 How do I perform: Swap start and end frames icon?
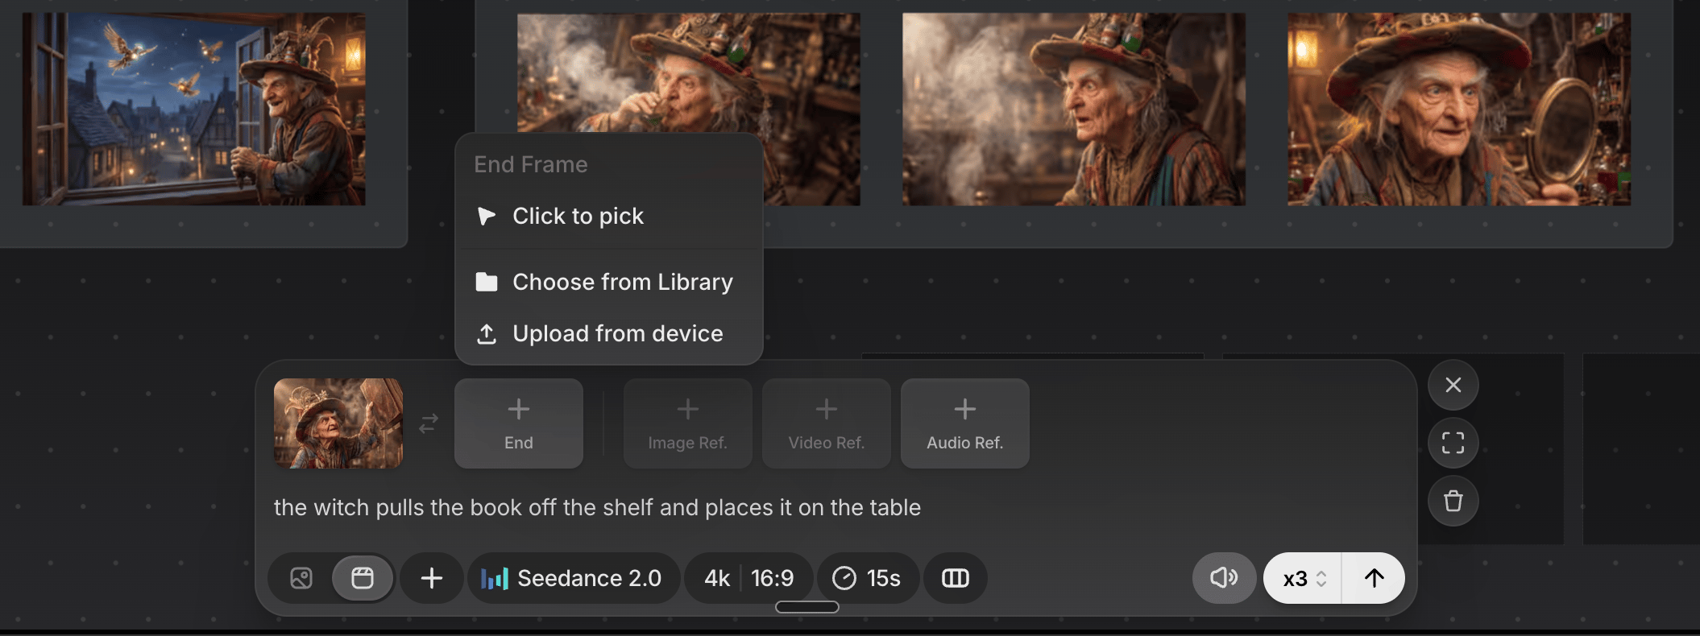point(429,423)
